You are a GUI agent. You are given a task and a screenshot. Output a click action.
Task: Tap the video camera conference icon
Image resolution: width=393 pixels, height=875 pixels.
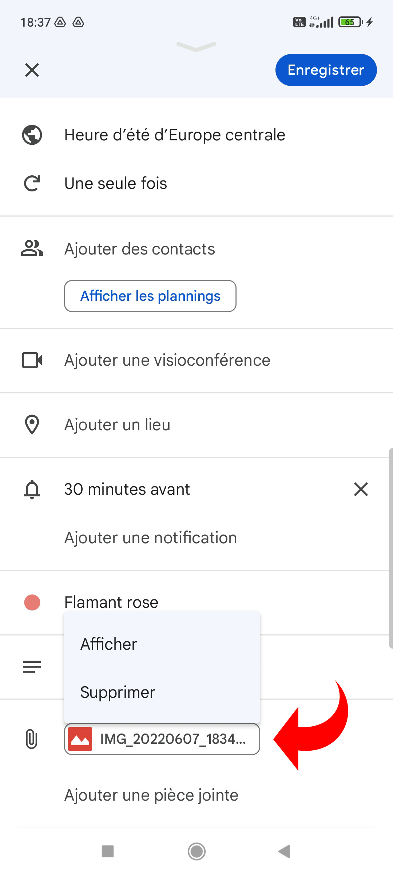click(32, 360)
